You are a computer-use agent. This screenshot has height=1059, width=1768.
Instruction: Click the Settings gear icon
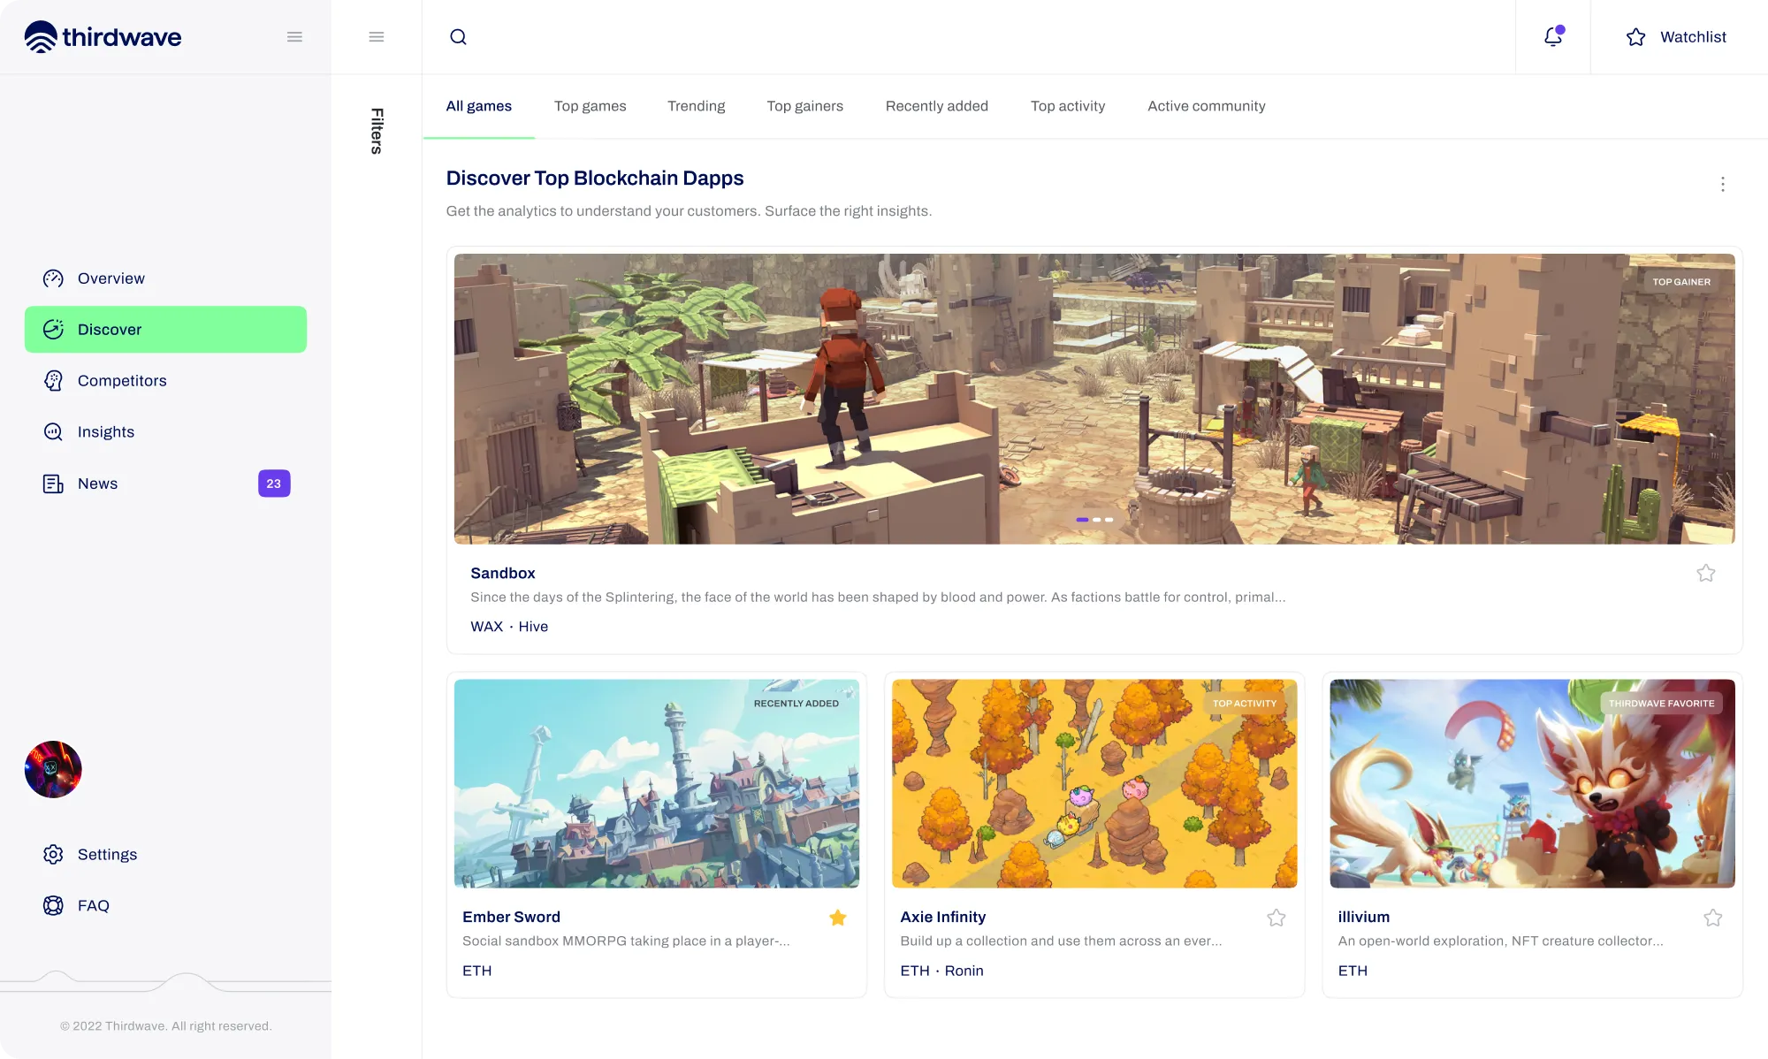53,855
